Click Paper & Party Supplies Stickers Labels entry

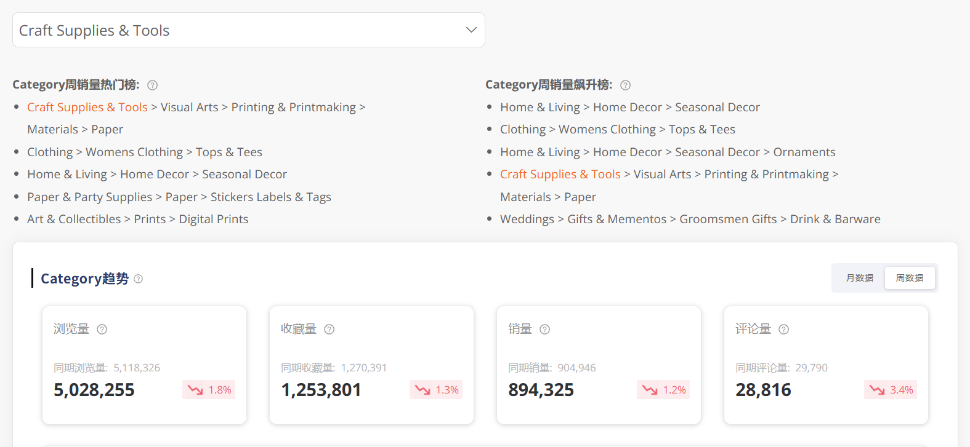pyautogui.click(x=179, y=197)
